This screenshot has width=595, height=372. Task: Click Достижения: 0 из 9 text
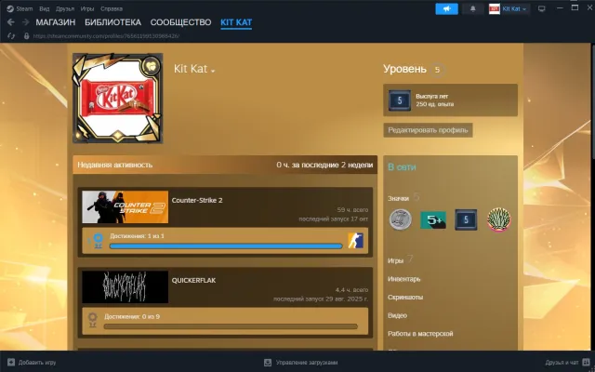[x=132, y=316]
